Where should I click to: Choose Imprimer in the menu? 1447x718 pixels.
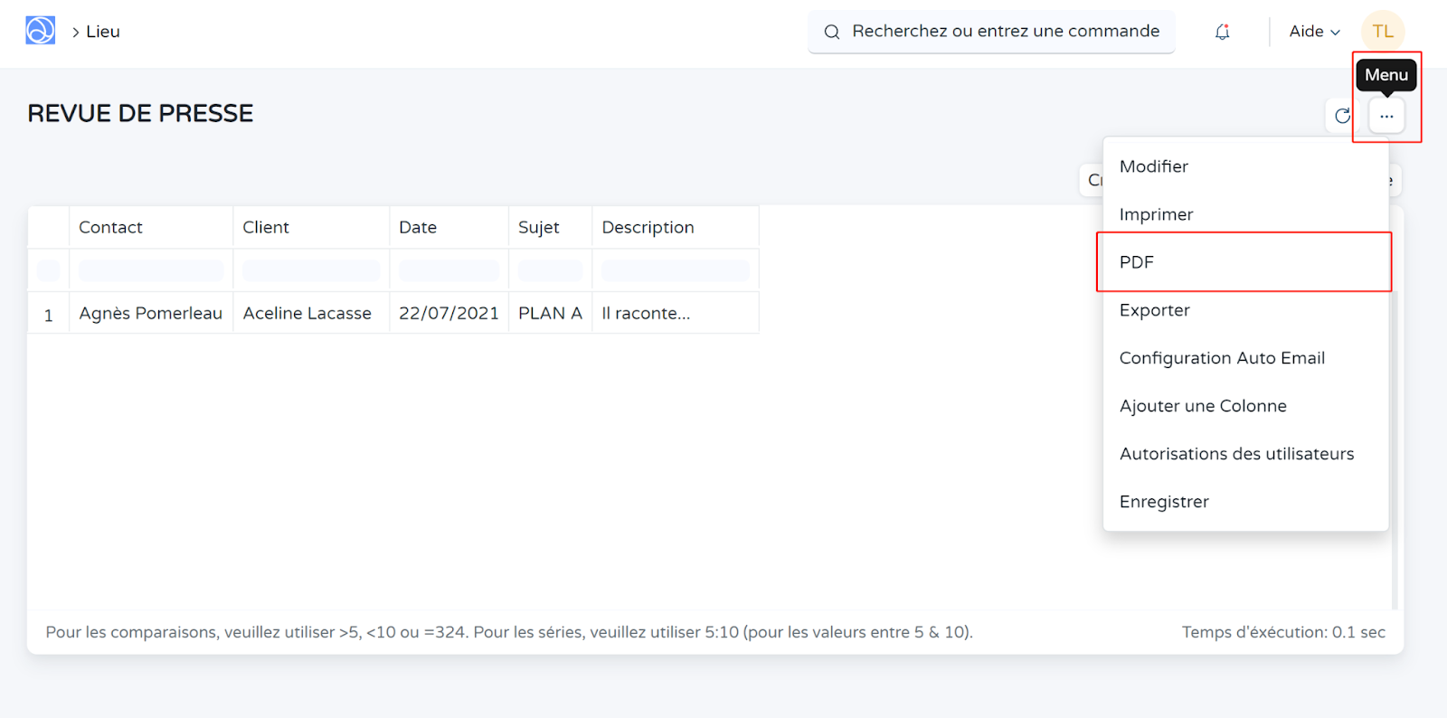tap(1156, 214)
